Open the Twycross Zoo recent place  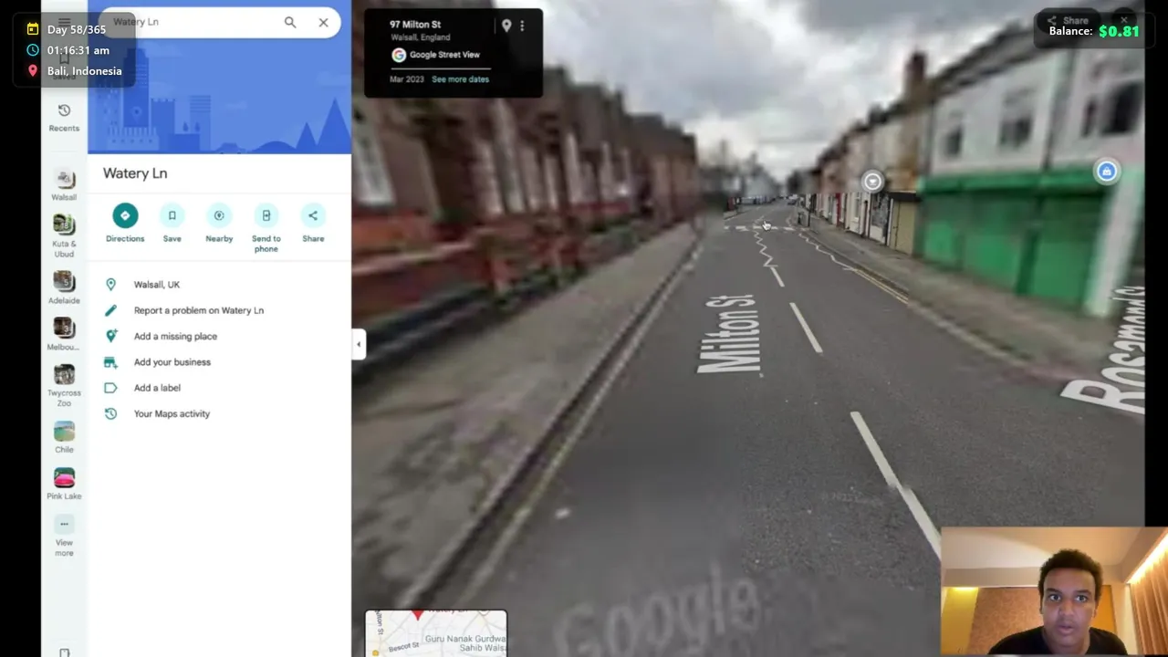click(x=64, y=386)
